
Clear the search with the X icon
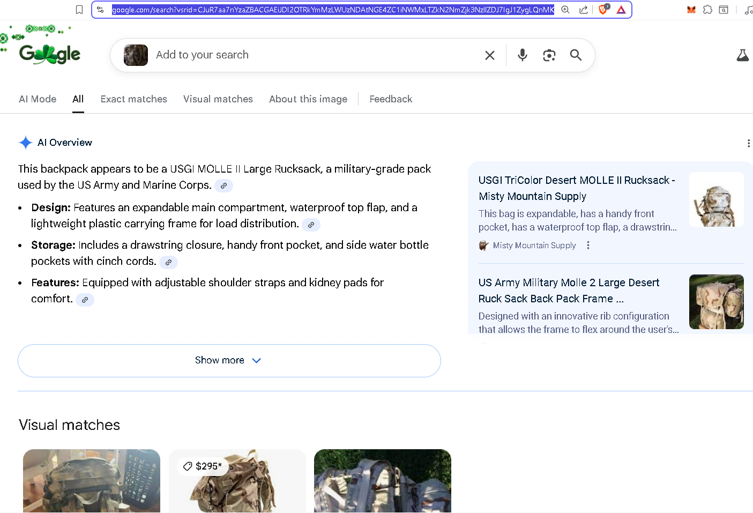coord(489,55)
